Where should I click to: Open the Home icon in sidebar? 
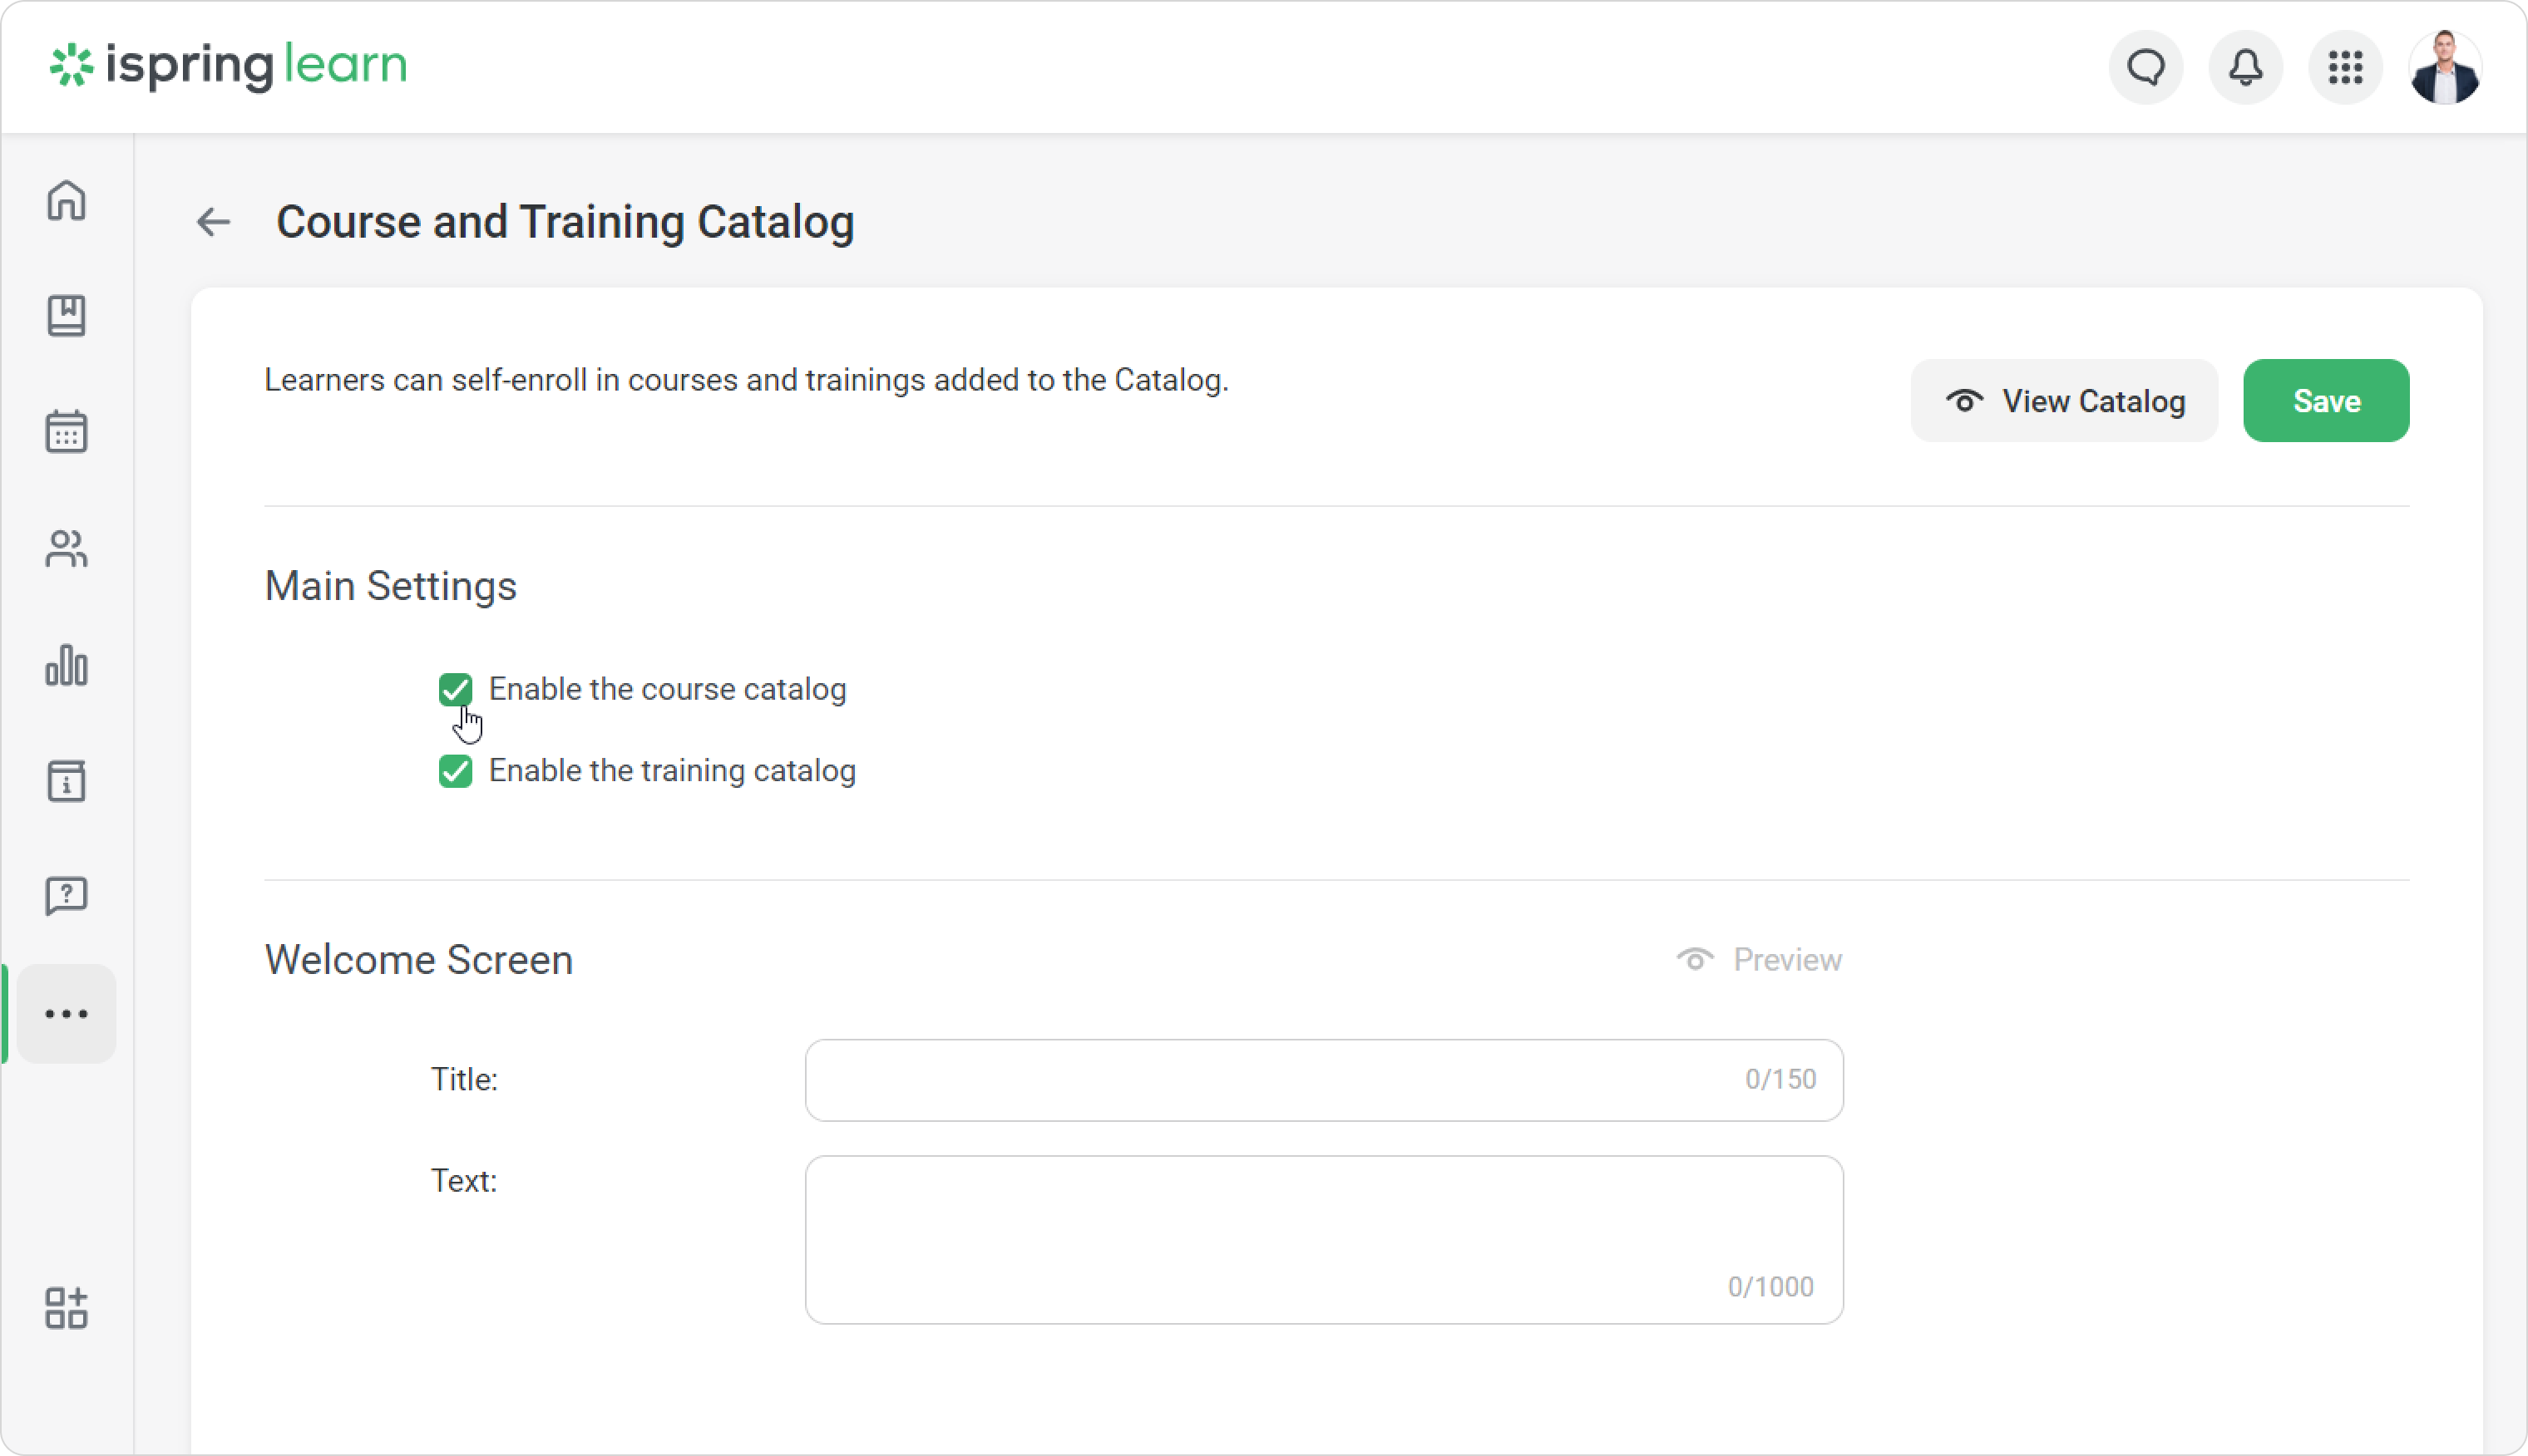click(x=66, y=200)
